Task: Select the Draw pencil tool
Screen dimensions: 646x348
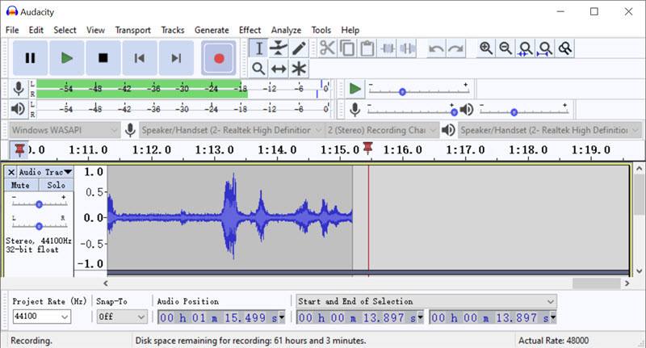Action: [x=299, y=48]
